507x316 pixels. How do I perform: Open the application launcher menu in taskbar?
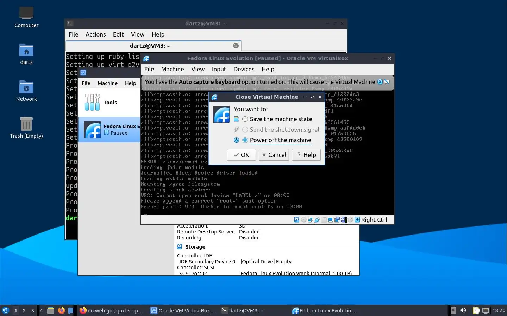[6, 310]
